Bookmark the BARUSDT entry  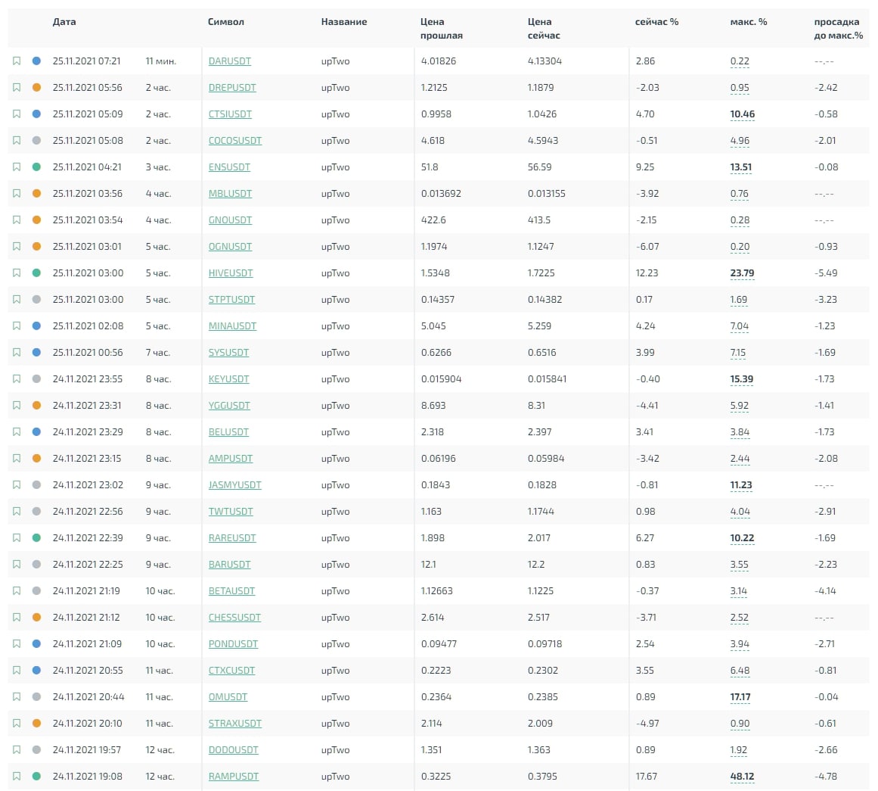pyautogui.click(x=17, y=565)
